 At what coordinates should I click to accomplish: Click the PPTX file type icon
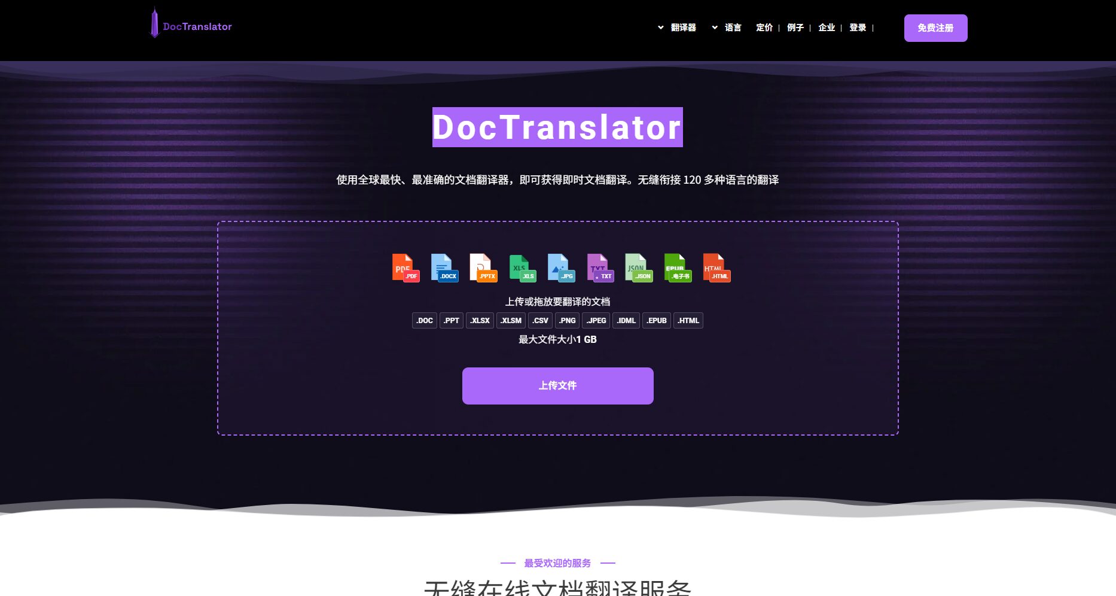(483, 267)
